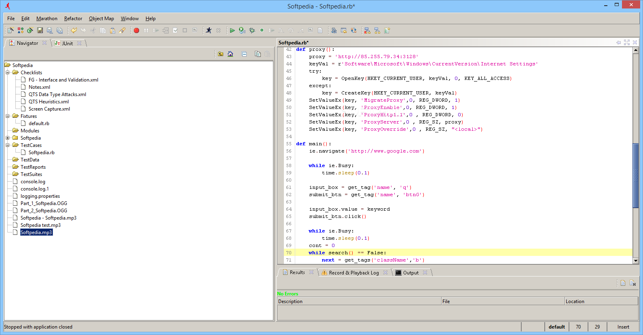Image resolution: width=643 pixels, height=335 pixels.
Task: Click the document icon in Results toolbar
Action: (x=623, y=283)
